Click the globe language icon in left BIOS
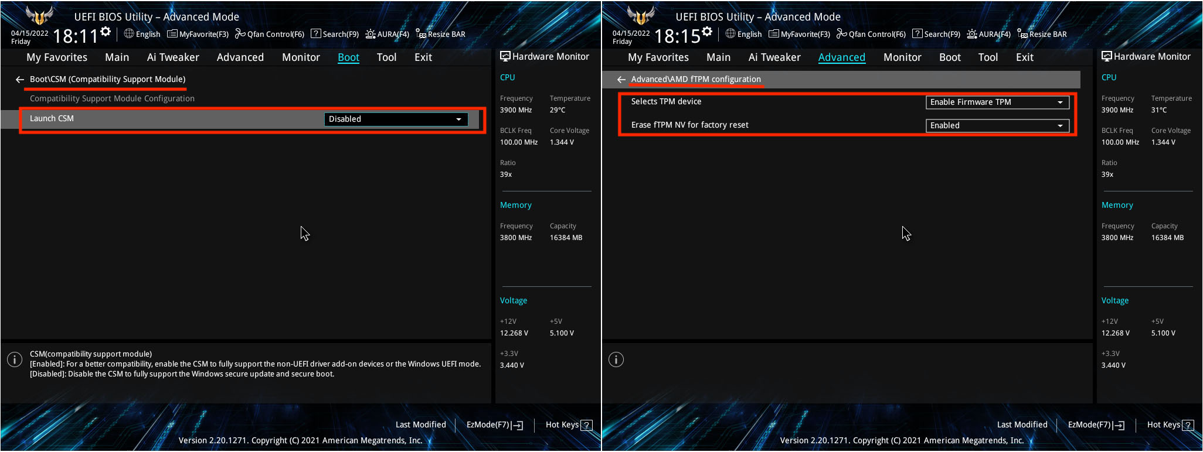 coord(129,33)
